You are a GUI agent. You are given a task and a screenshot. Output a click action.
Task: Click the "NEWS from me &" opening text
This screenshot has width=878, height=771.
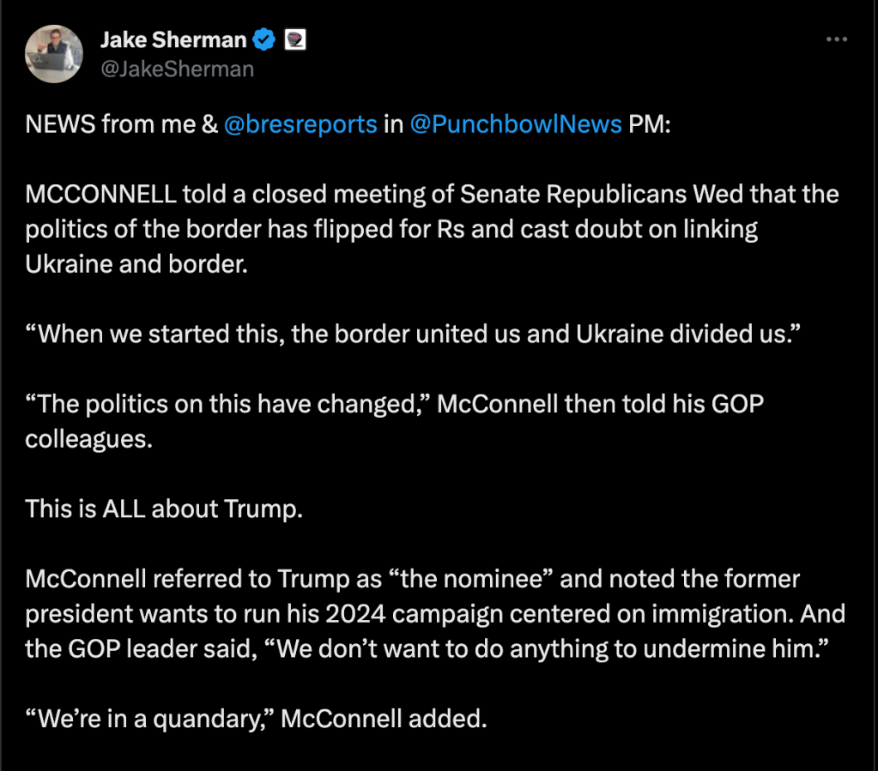(x=121, y=124)
